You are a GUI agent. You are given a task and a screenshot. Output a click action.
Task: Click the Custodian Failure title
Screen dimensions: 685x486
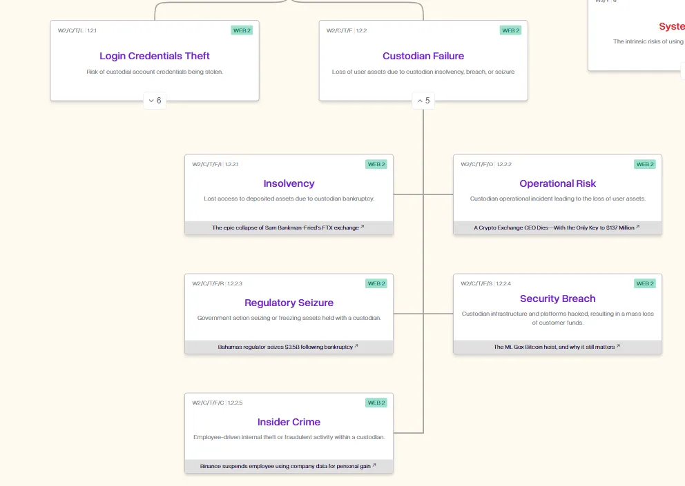tap(423, 56)
